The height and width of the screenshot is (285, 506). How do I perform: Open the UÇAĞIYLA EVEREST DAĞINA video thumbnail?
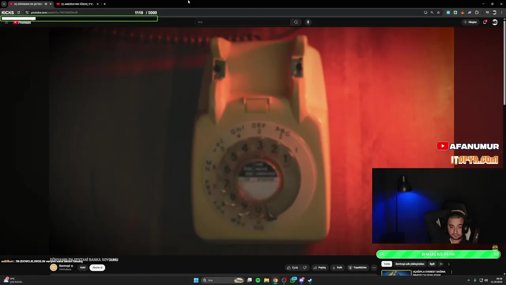pyautogui.click(x=396, y=274)
